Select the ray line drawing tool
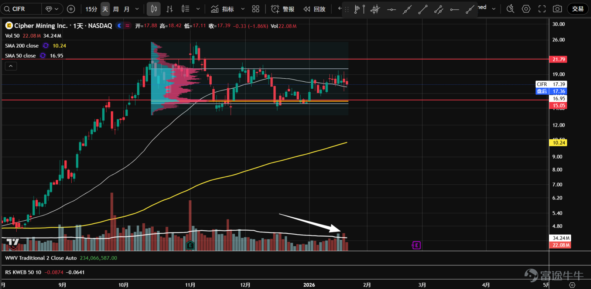The height and width of the screenshot is (289, 591). [x=470, y=10]
